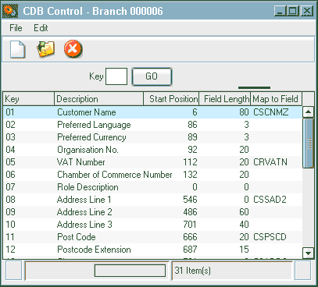The height and width of the screenshot is (287, 318).
Task: Sort by the Field Length column header
Action: pos(224,99)
